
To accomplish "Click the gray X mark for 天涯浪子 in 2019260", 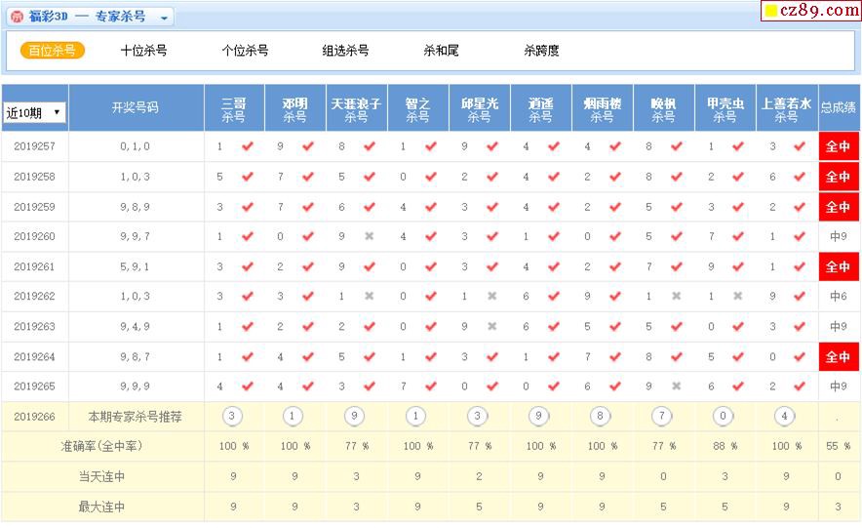I will tap(370, 236).
